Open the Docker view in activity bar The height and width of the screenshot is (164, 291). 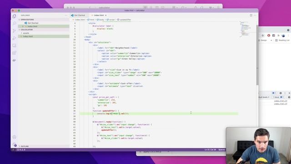pyautogui.click(x=14, y=60)
